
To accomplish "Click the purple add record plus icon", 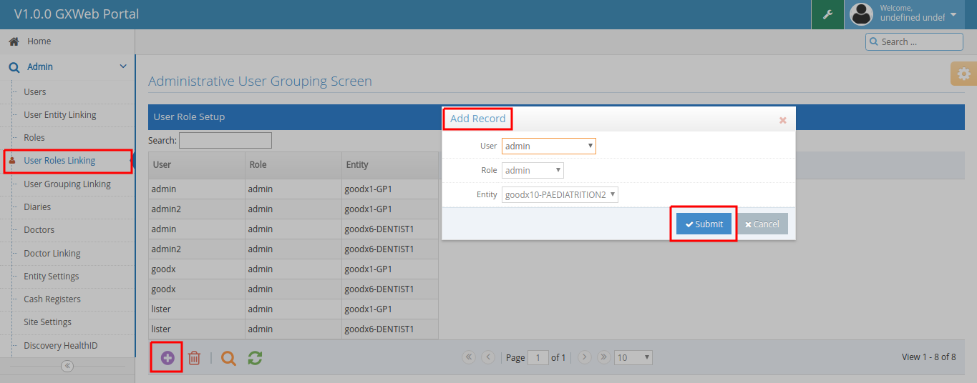I will (167, 358).
